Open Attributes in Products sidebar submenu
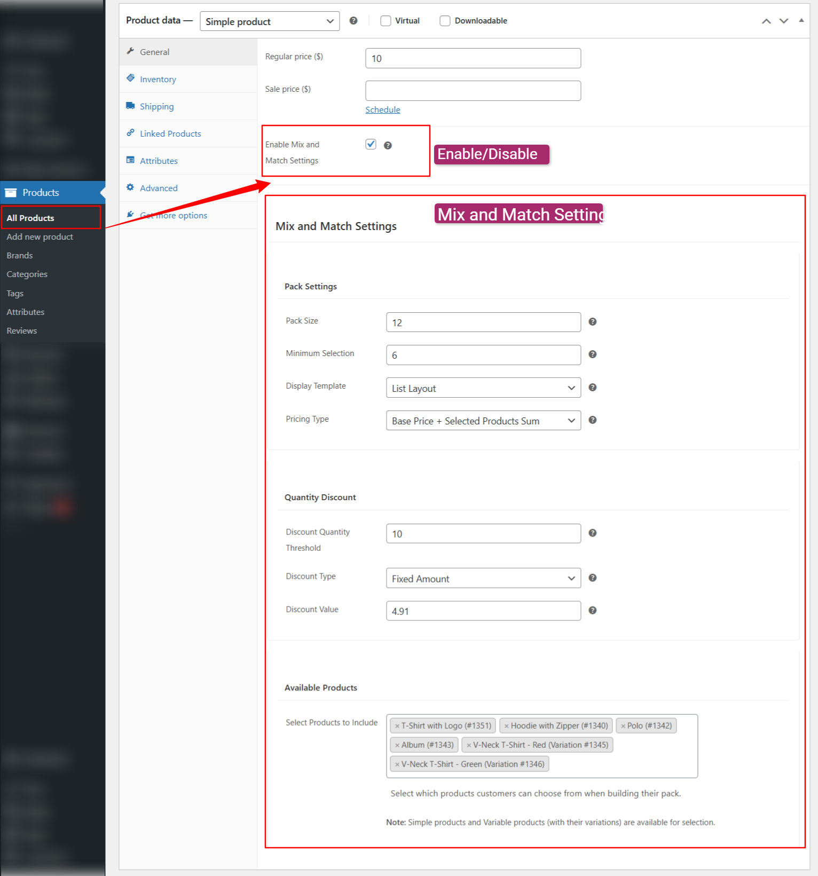 click(x=25, y=312)
